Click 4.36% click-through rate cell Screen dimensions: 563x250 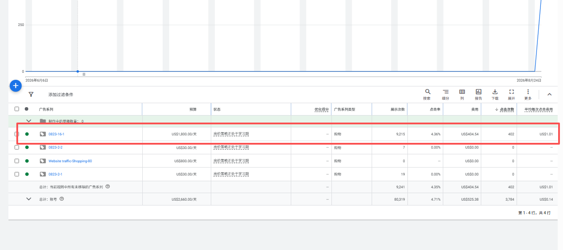point(436,134)
